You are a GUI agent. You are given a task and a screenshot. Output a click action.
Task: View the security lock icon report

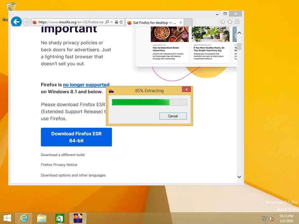tap(116, 22)
